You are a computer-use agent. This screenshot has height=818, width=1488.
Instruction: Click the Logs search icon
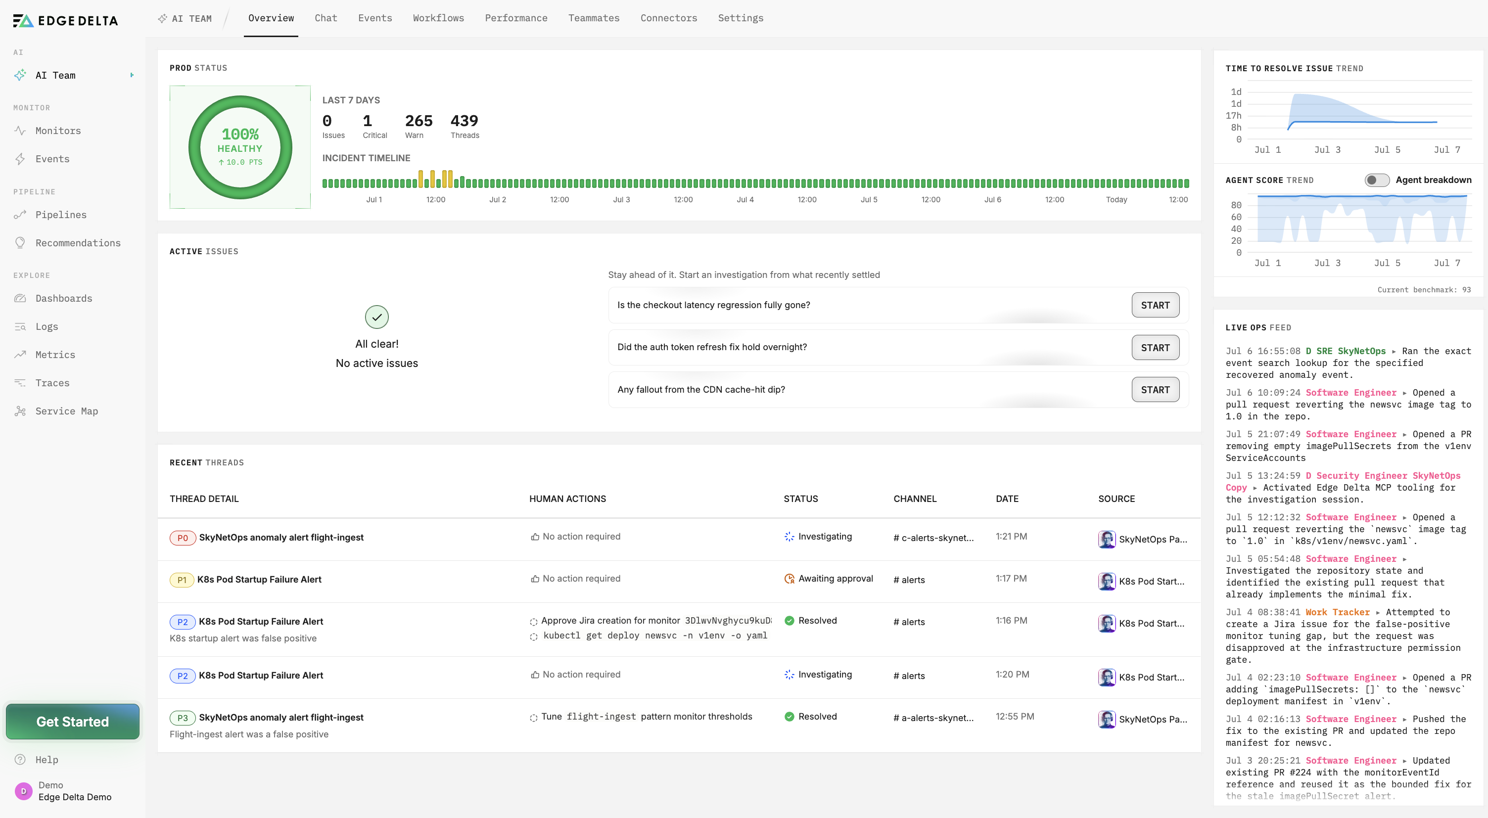(x=20, y=327)
